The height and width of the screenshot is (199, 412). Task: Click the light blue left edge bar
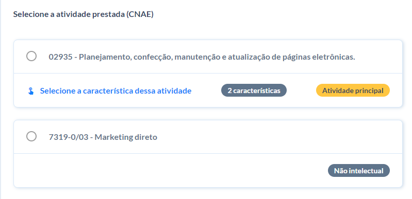point(1,99)
